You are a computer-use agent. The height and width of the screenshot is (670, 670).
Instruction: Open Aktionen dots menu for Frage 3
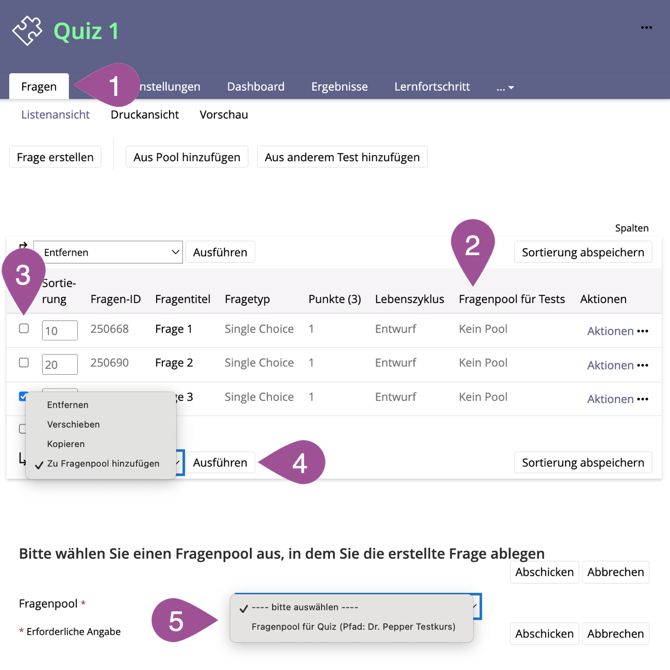pyautogui.click(x=642, y=399)
